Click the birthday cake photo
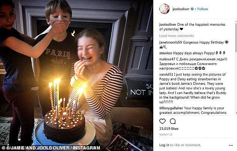The height and width of the screenshot is (151, 237). (x=76, y=74)
